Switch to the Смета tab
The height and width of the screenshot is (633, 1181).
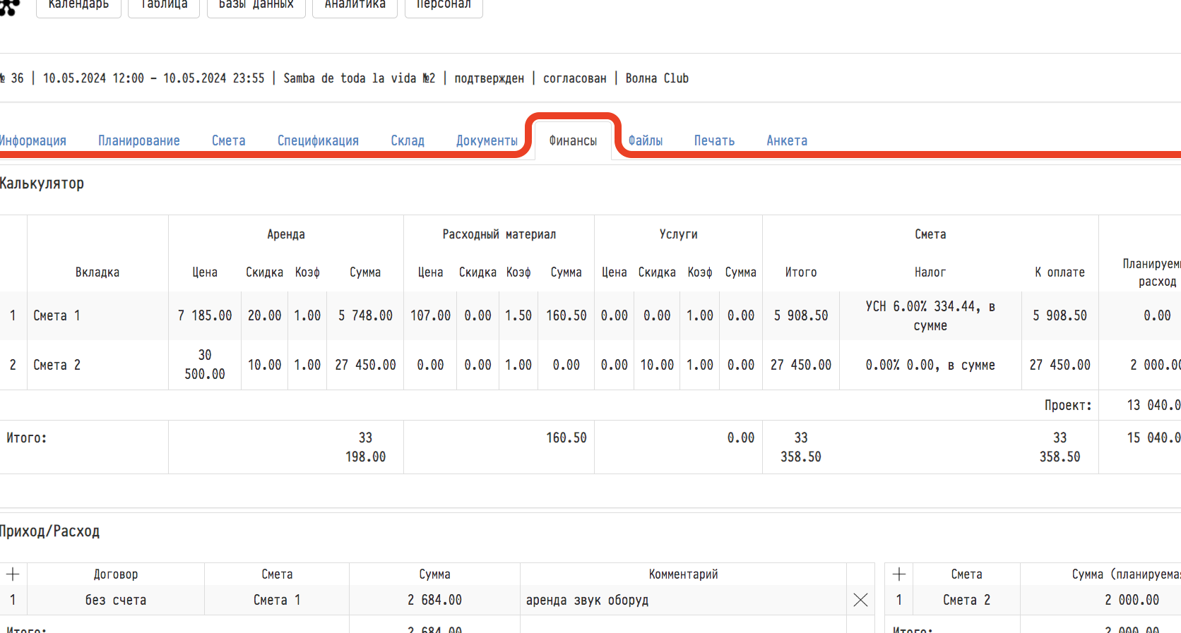229,140
